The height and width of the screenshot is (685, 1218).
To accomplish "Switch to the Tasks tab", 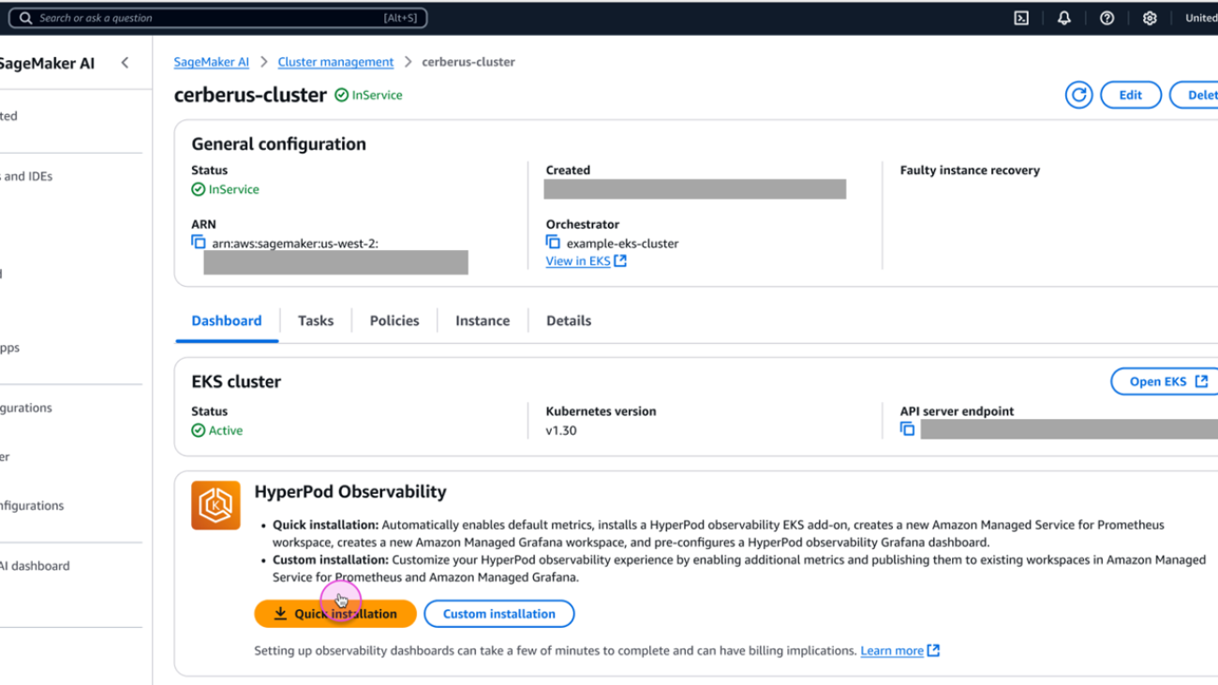I will click(316, 320).
